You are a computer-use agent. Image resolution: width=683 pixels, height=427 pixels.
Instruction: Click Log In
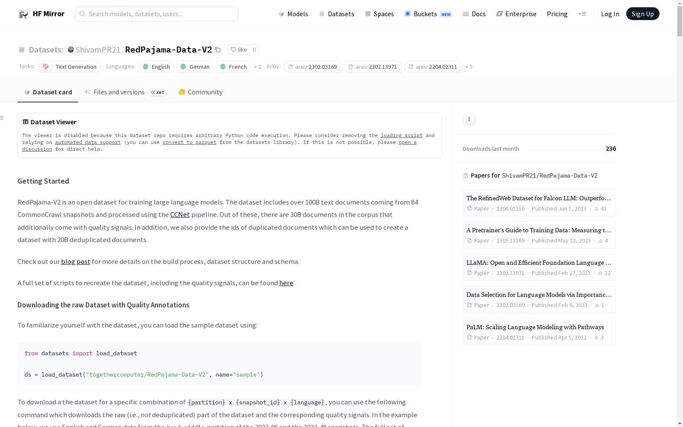[610, 14]
